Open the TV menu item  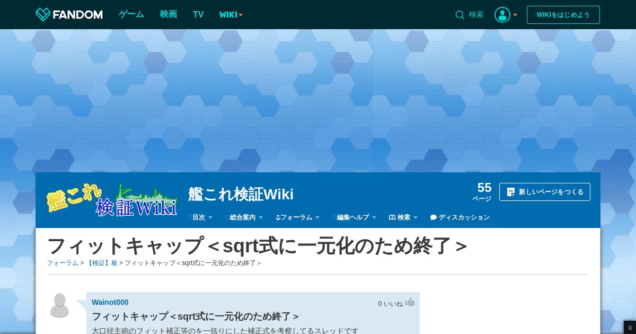point(198,14)
